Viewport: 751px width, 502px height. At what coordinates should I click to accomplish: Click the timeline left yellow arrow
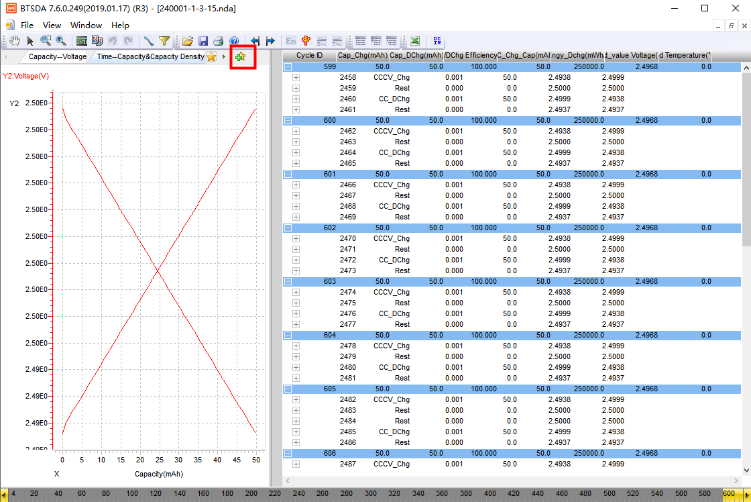pos(4,495)
